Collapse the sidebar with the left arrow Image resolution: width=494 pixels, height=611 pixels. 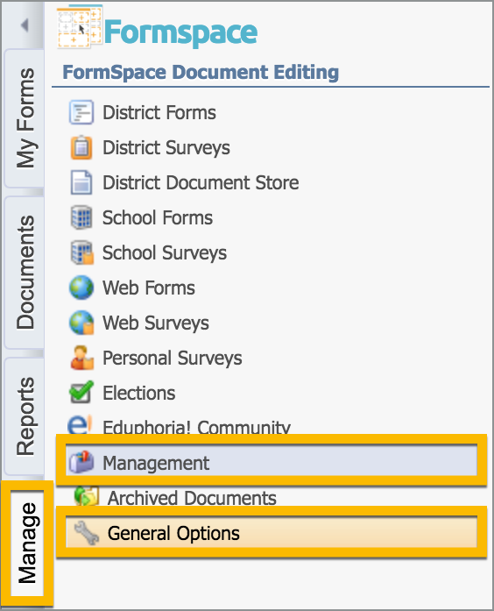pos(25,25)
